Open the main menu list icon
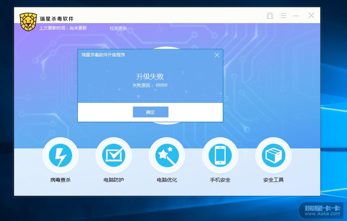The height and width of the screenshot is (221, 347). click(283, 16)
